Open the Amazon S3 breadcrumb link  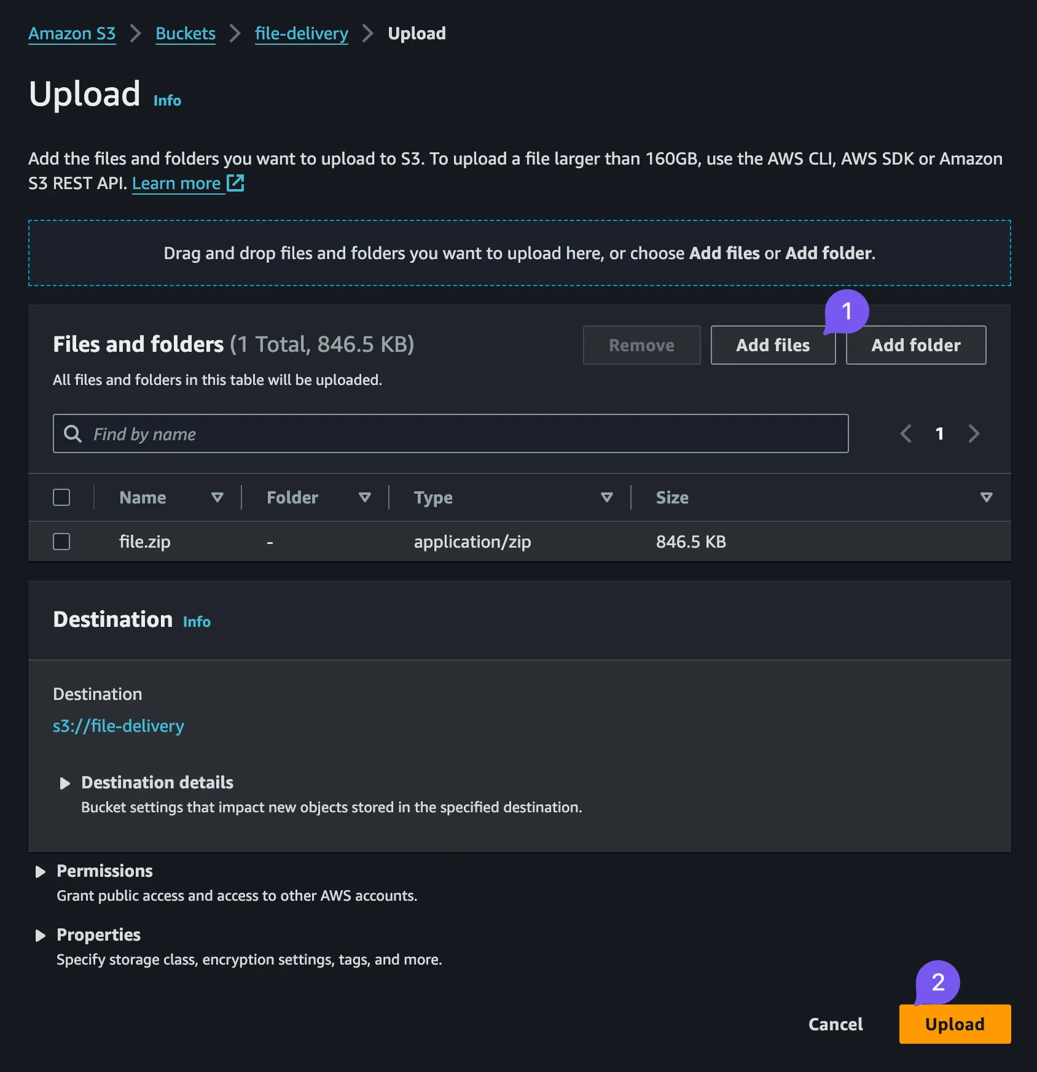tap(72, 33)
